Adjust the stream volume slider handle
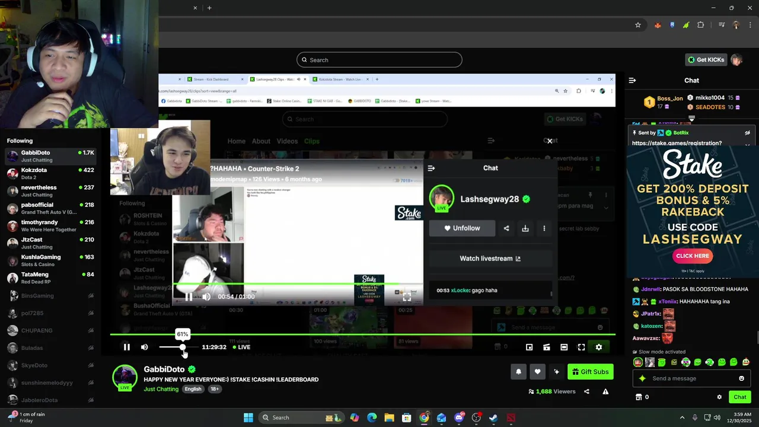The width and height of the screenshot is (759, 427). point(183,347)
